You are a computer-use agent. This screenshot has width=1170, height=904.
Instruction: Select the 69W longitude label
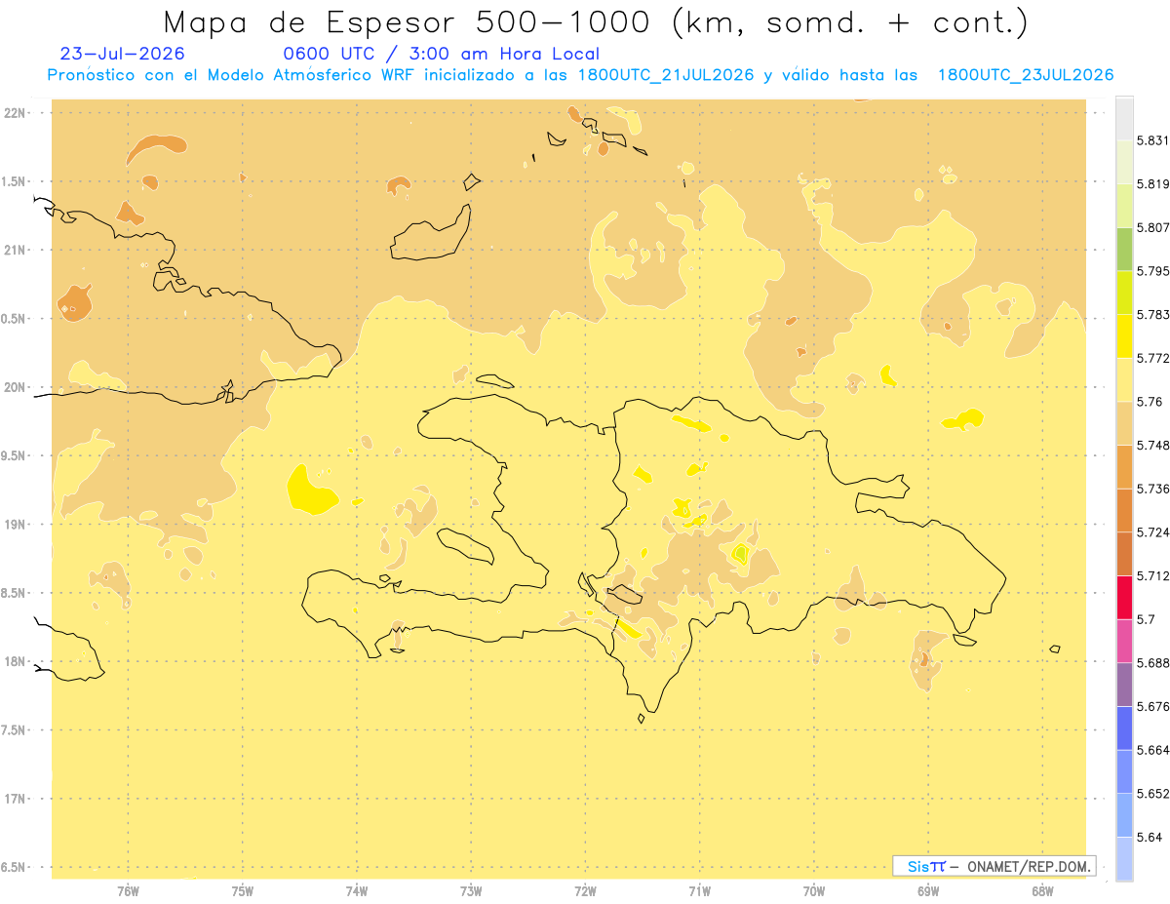click(x=928, y=891)
